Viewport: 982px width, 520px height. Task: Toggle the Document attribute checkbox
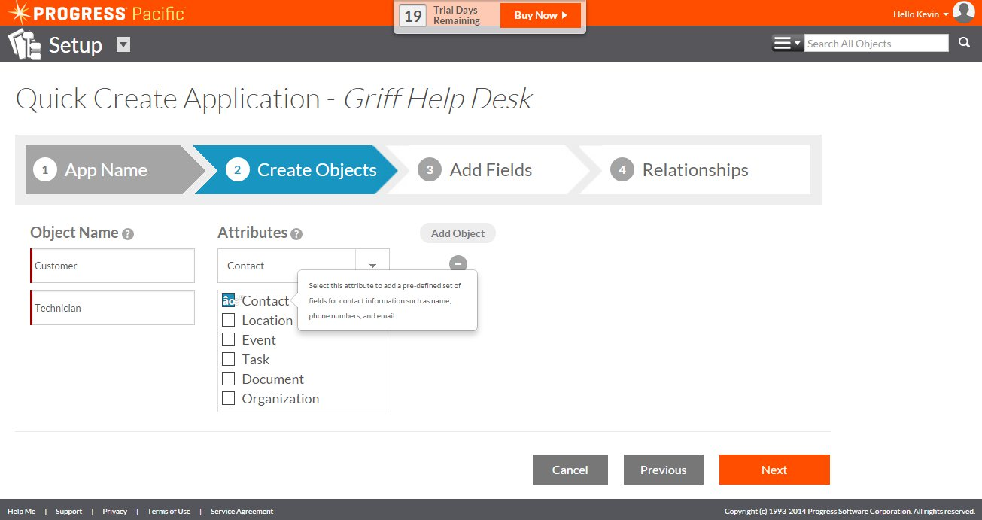coord(229,379)
